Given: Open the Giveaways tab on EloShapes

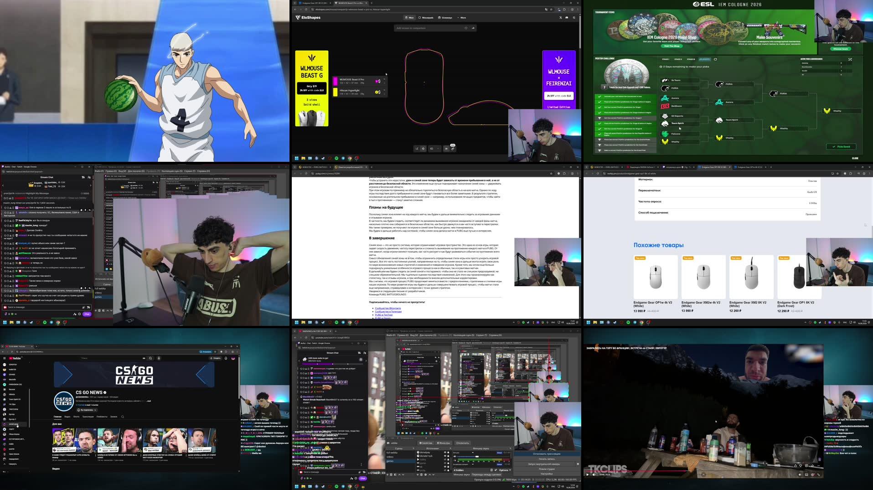Looking at the screenshot, I should (x=445, y=17).
